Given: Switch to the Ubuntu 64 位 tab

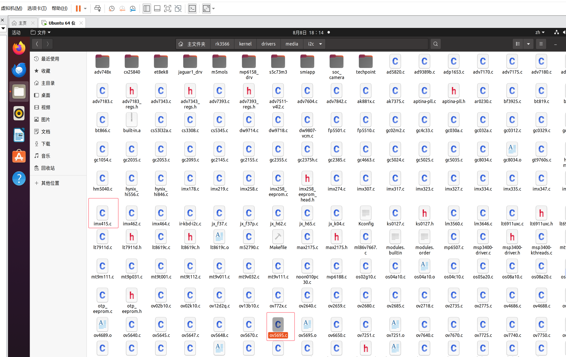Looking at the screenshot, I should point(62,23).
